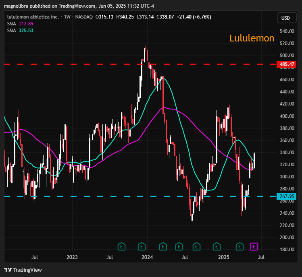The width and height of the screenshot is (302, 277).
Task: Click the earnings marker just before 2024
Action: 142,246
